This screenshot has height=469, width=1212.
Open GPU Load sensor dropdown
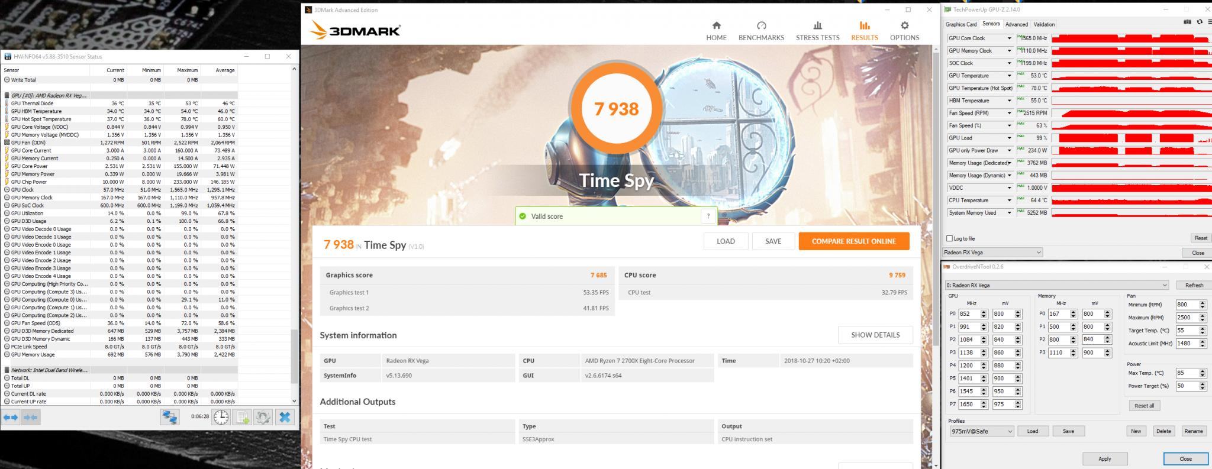pos(1009,138)
